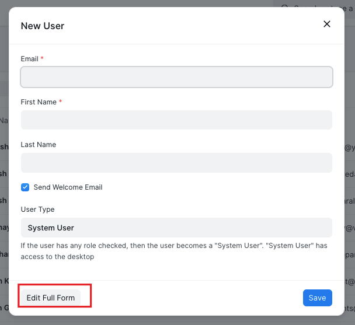Click into the First Name field
Viewport: 355px width, 325px height.
pyautogui.click(x=176, y=120)
